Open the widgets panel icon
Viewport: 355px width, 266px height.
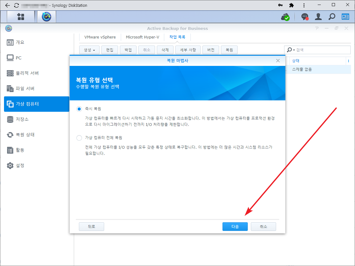click(345, 17)
